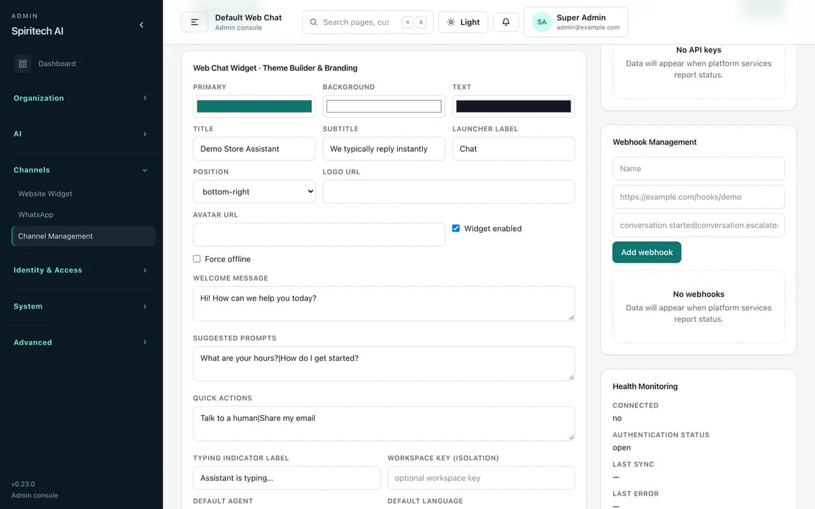Collapse the sidebar with the left chevron
This screenshot has width=815, height=509.
point(141,25)
